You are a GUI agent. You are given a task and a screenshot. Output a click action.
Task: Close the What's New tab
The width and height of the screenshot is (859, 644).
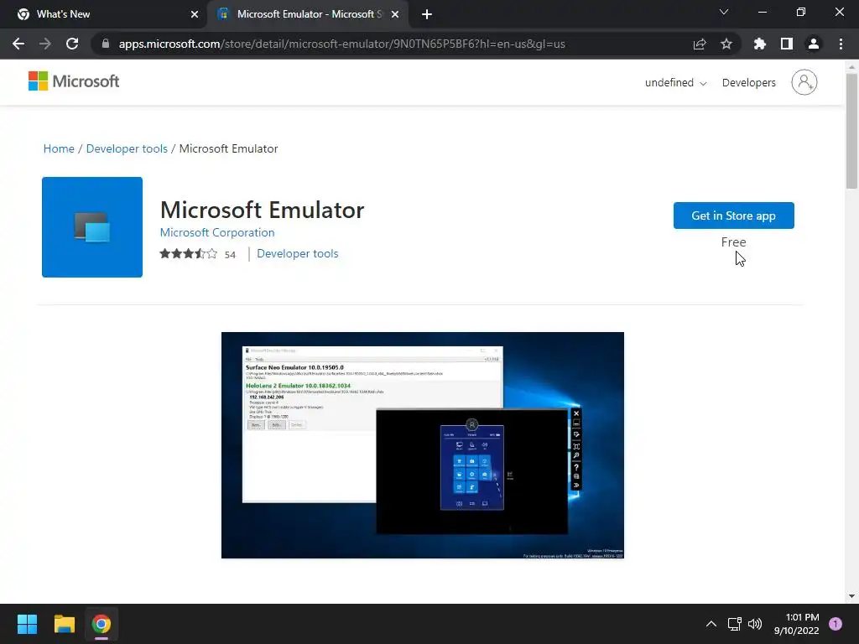(x=195, y=14)
